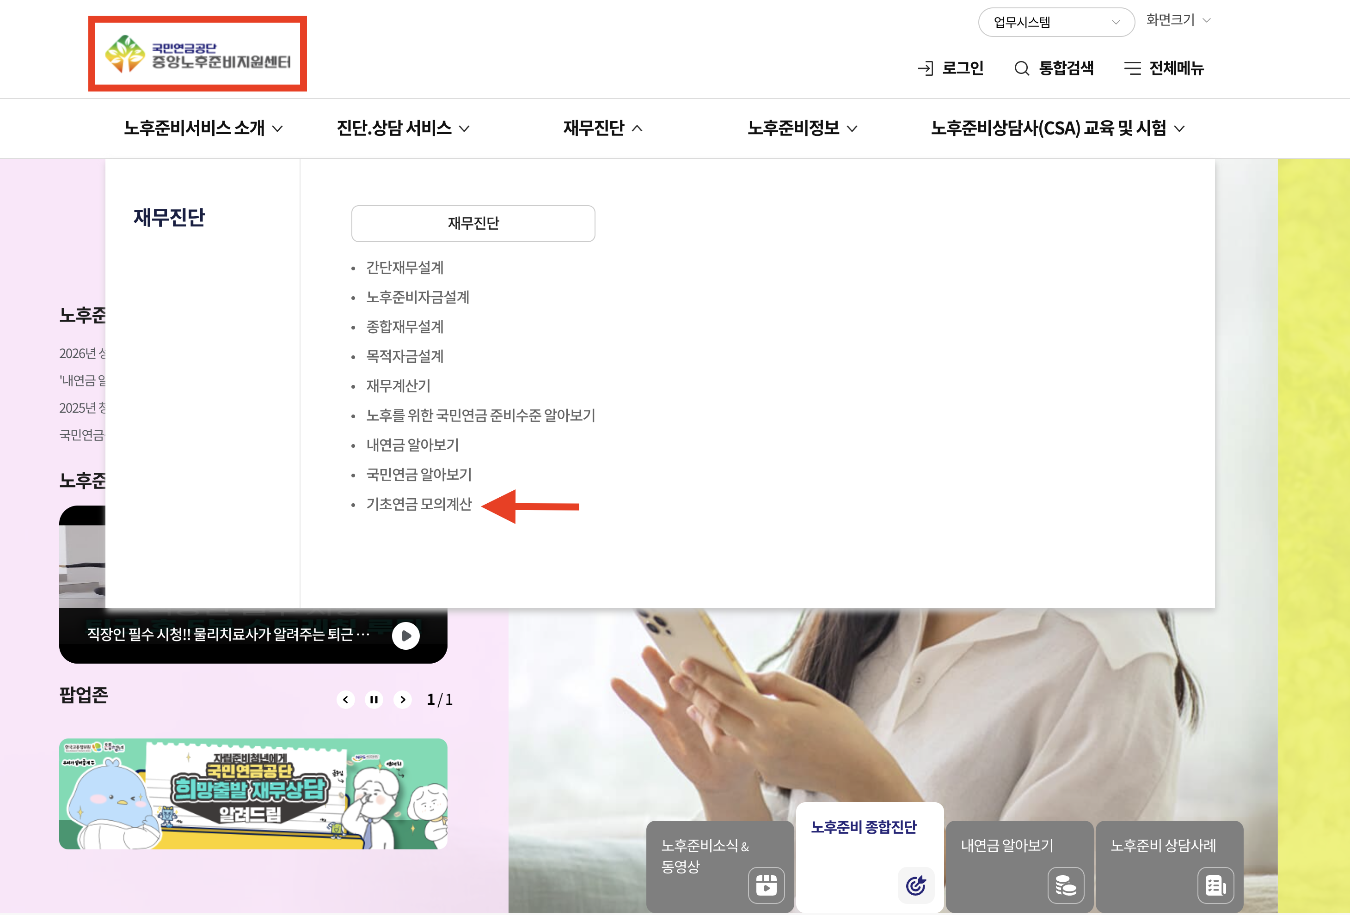Open 종합재무설계 submenu link
The height and width of the screenshot is (915, 1350).
pyautogui.click(x=405, y=327)
